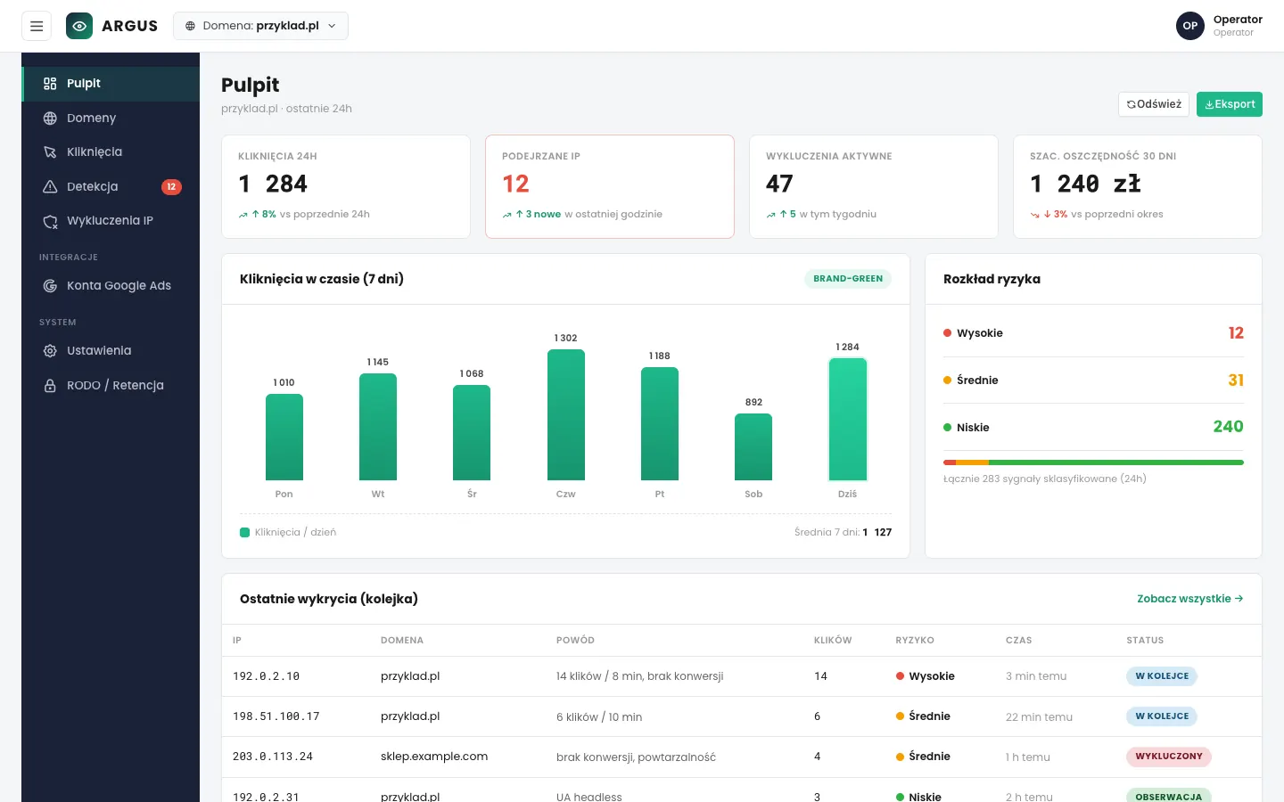Click IP 192.0.2.10 in table
Screen dimensions: 1284x802
click(266, 677)
